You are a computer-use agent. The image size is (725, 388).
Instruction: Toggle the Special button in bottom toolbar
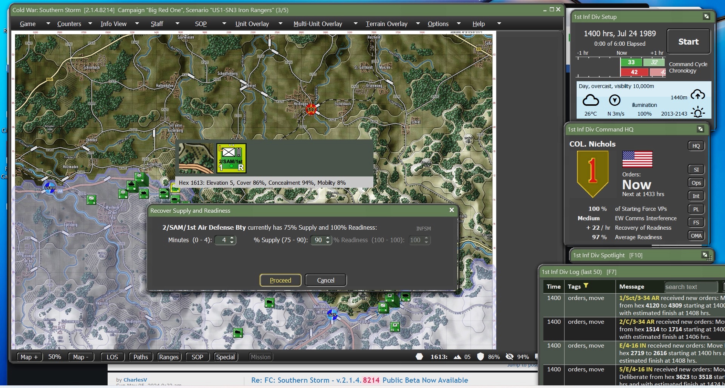225,357
